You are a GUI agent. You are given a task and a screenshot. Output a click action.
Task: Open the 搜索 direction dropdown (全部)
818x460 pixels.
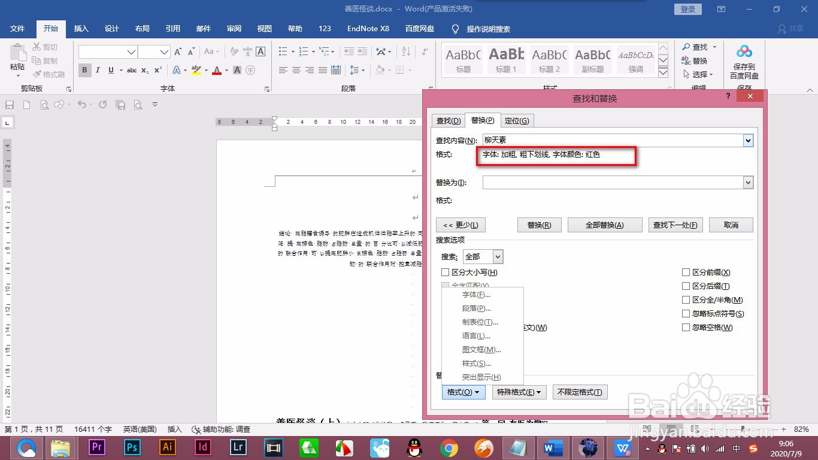tap(498, 257)
